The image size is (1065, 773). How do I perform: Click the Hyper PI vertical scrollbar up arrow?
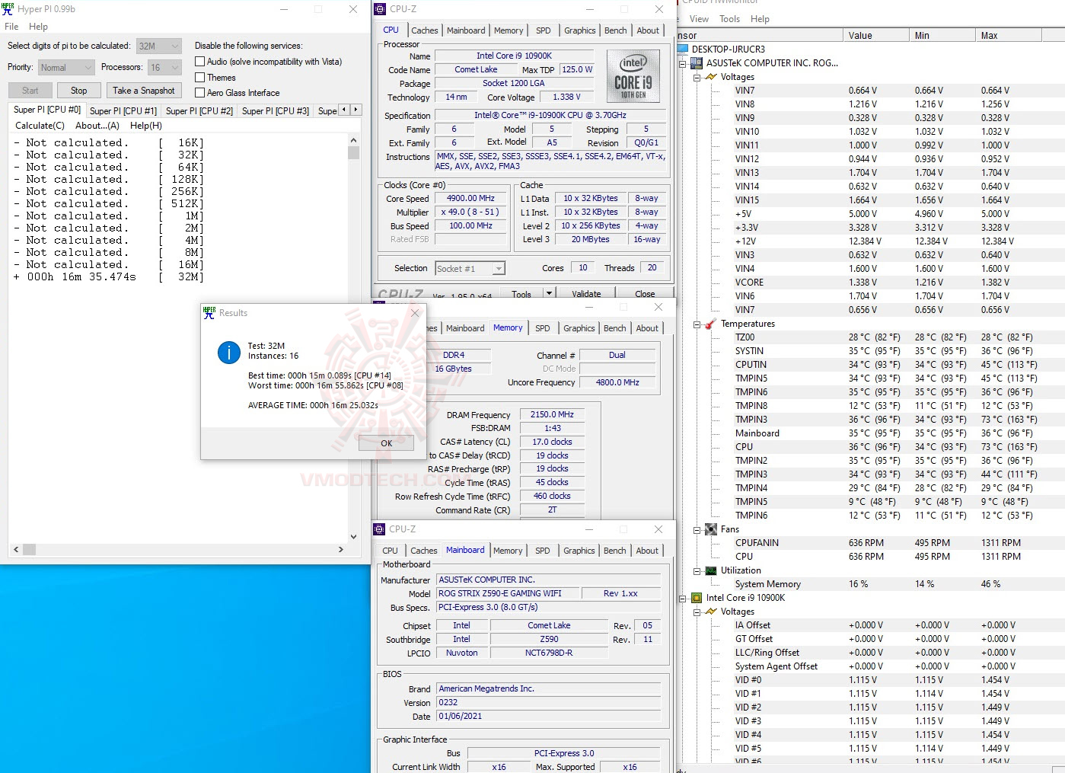(x=353, y=141)
